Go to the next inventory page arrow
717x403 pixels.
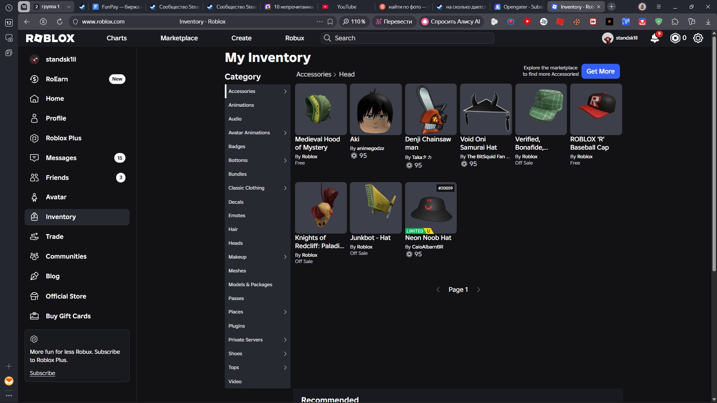(x=478, y=290)
